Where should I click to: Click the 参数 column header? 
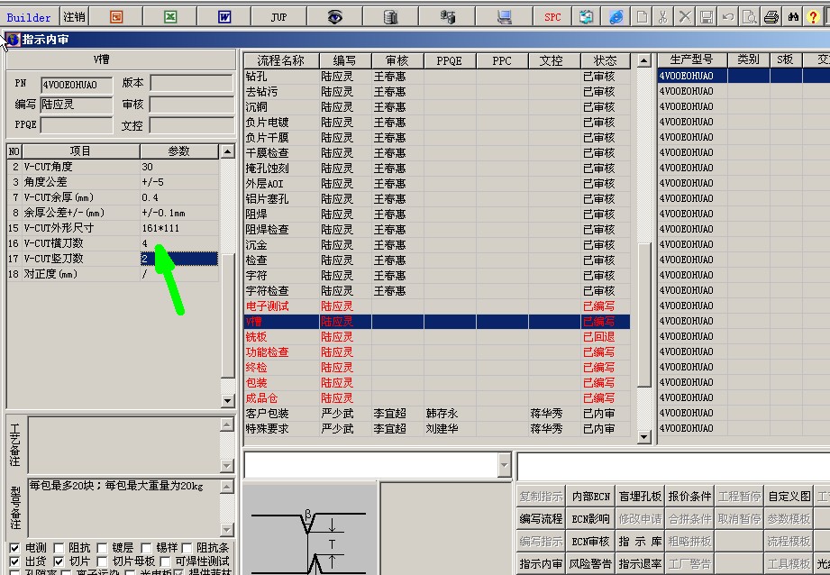tap(179, 151)
